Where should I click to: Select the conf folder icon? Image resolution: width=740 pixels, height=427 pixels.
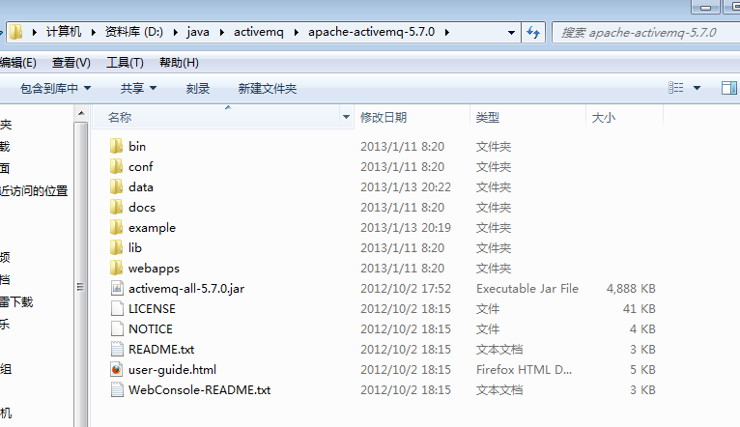116,166
